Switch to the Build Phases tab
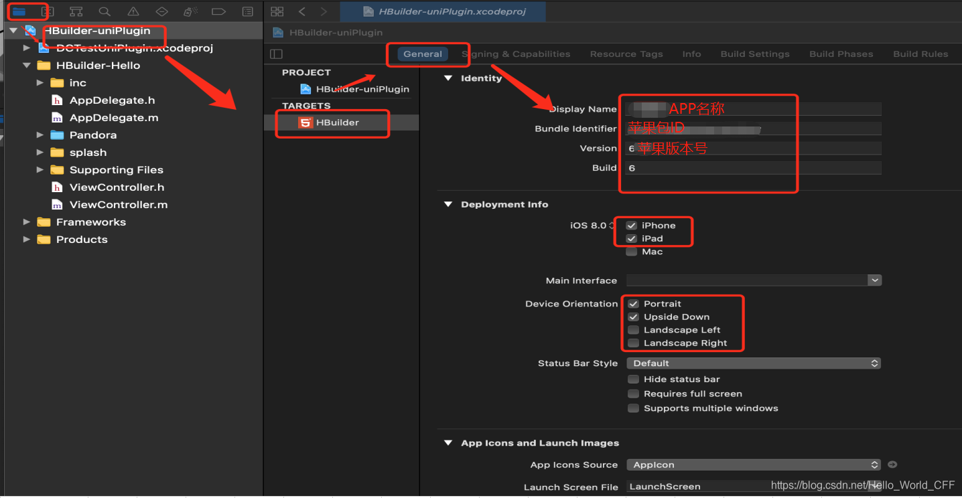This screenshot has height=498, width=962. pyautogui.click(x=841, y=54)
